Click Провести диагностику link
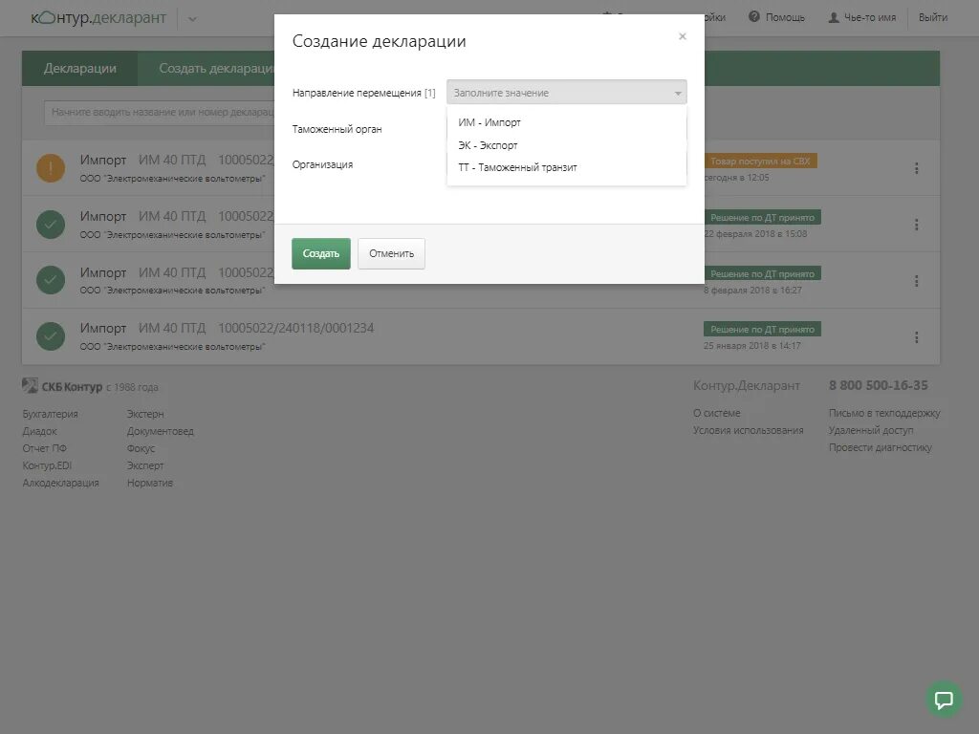 pos(880,447)
